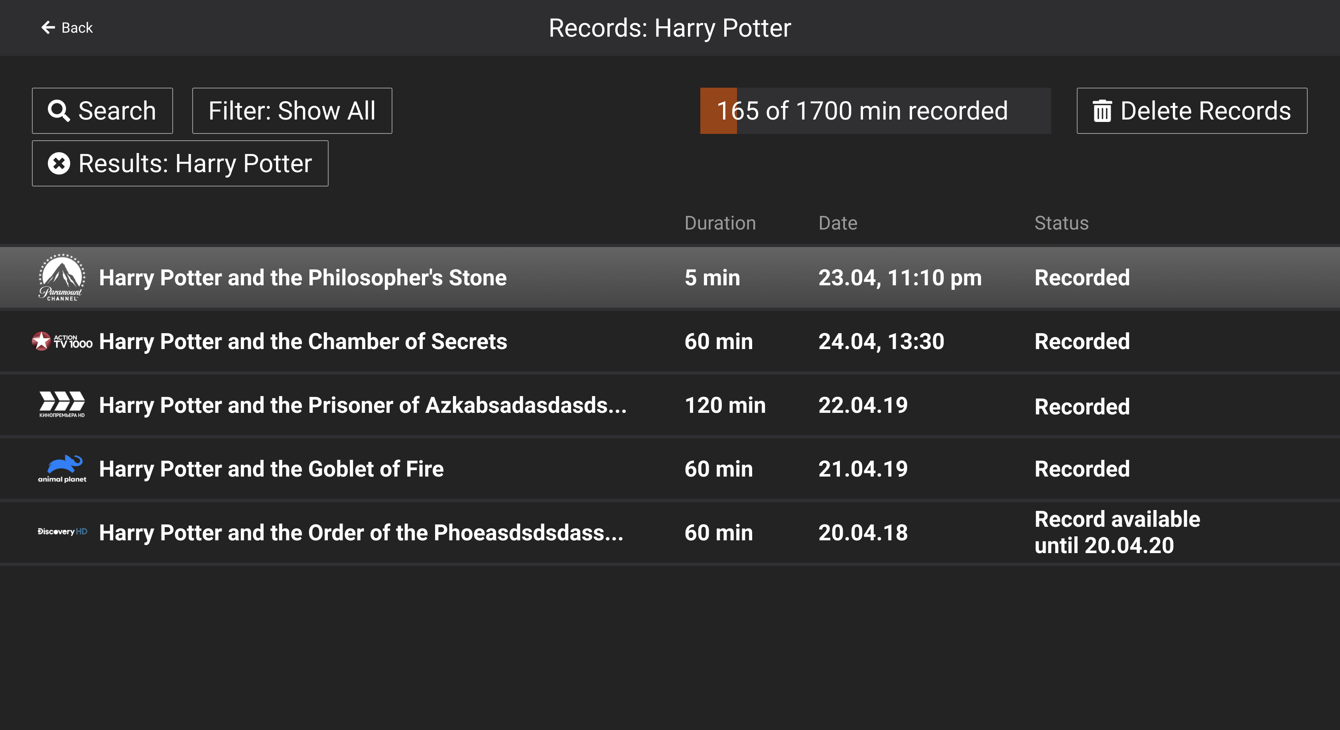Click the Animal Planet channel logo
The image size is (1340, 730).
(62, 469)
